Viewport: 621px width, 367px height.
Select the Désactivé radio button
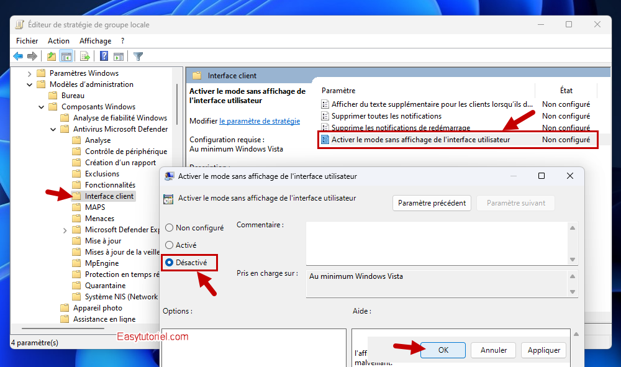(x=169, y=263)
